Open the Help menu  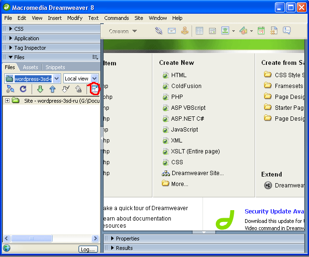(x=177, y=18)
